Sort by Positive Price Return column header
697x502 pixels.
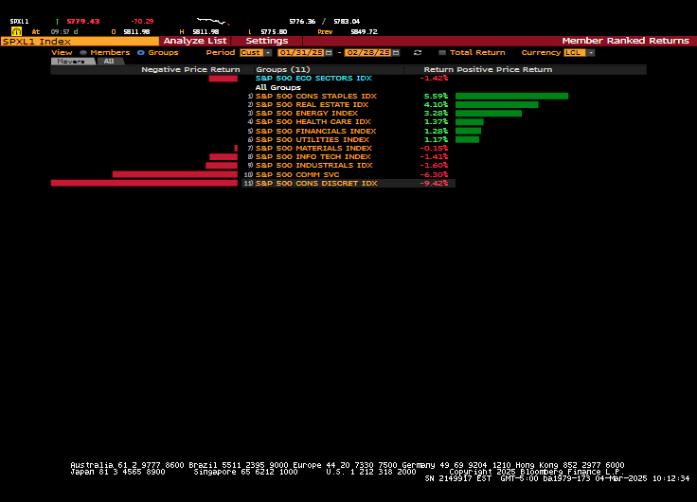pyautogui.click(x=505, y=70)
